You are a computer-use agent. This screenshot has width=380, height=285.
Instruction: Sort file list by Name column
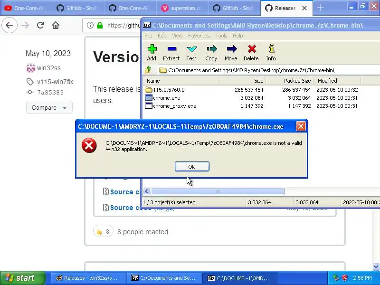tap(180, 81)
